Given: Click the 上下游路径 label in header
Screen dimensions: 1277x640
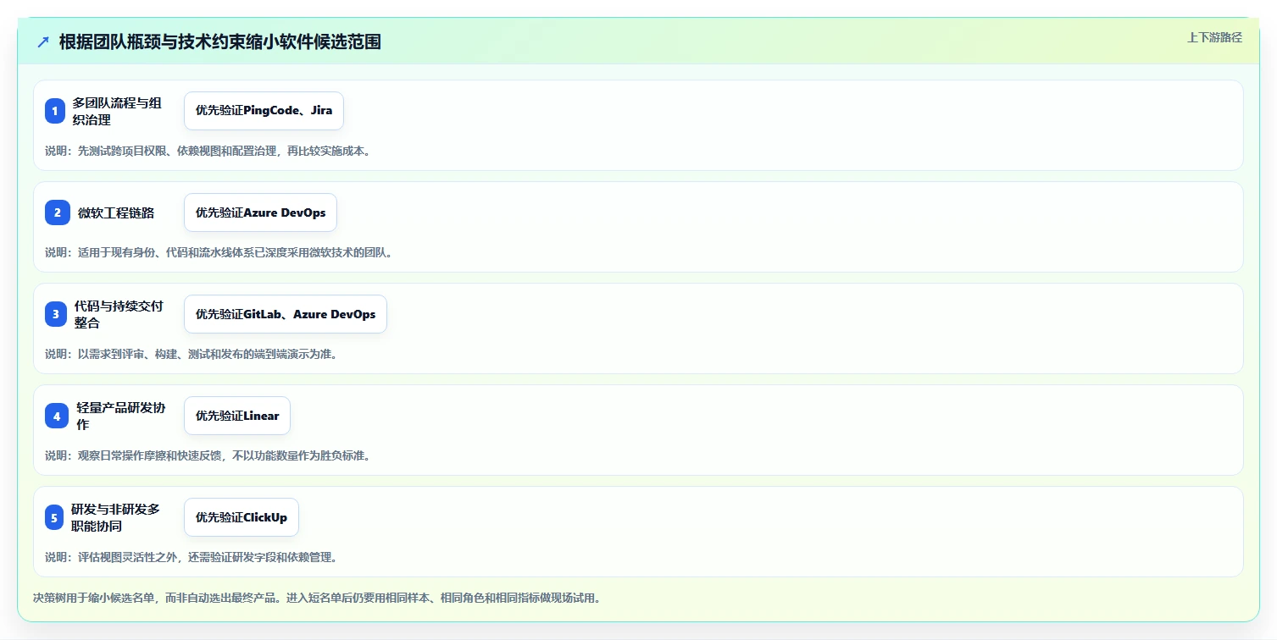Looking at the screenshot, I should (1214, 37).
